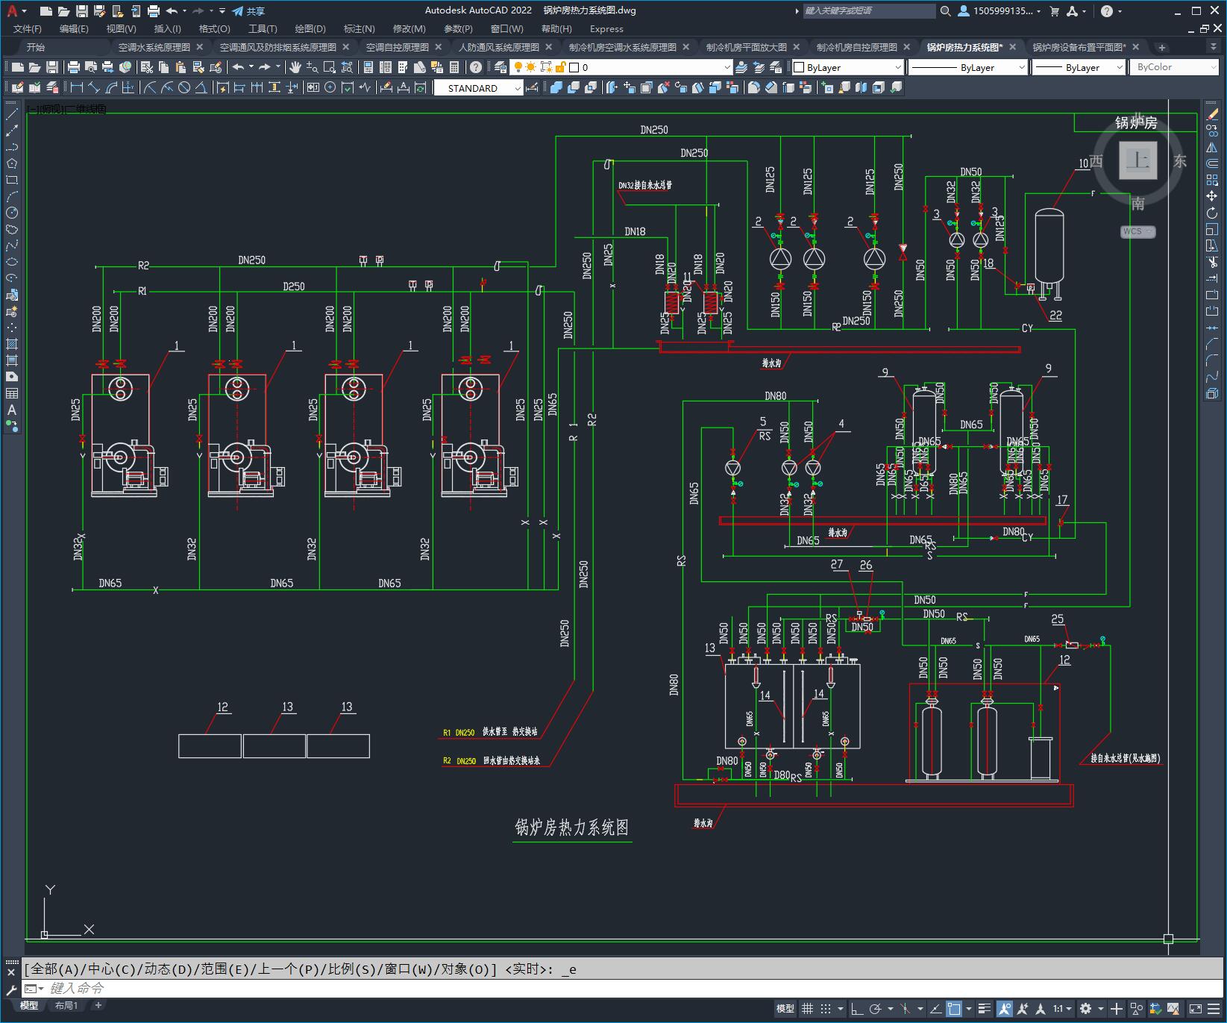The image size is (1227, 1023).
Task: Select the Erase tool in modify toolbar
Action: point(1212,114)
